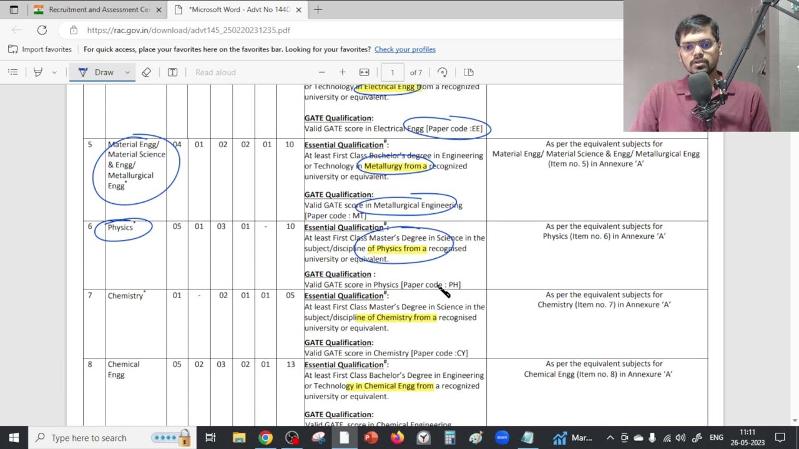This screenshot has width=799, height=449.
Task: Open a new browser tab
Action: [x=318, y=9]
